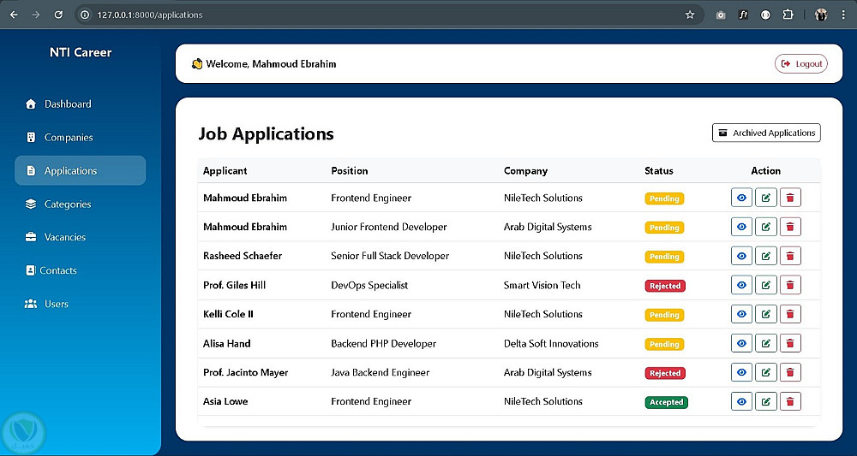
Task: Open the Vacancies sidebar section
Action: tap(65, 237)
